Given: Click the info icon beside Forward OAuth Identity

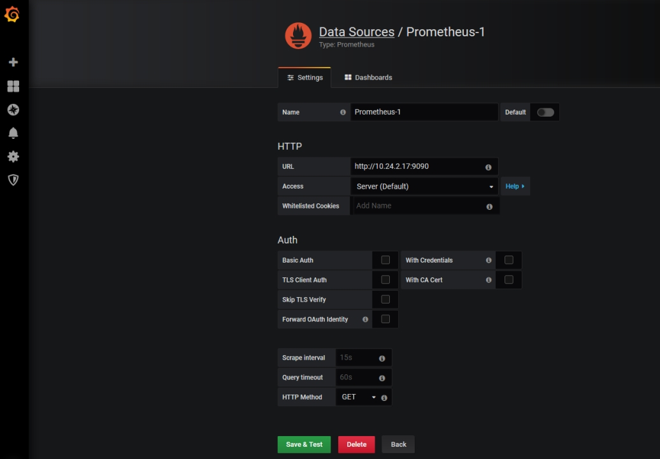Looking at the screenshot, I should [x=366, y=319].
